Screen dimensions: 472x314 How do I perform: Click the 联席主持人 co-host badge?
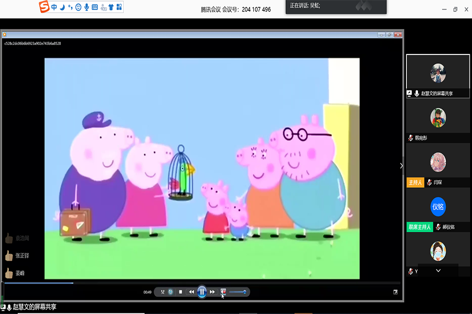coord(420,227)
